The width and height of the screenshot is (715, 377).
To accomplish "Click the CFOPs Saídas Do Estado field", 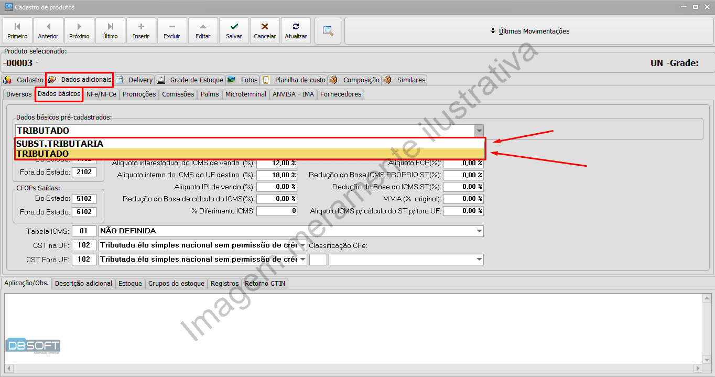I will point(85,199).
